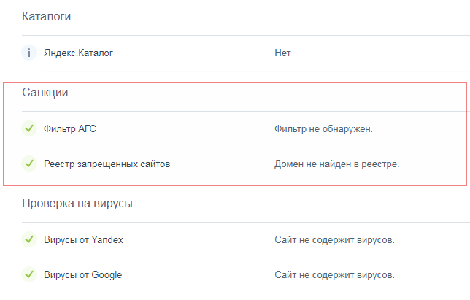Click the Проверка на вирусы heading
The height and width of the screenshot is (300, 470).
(77, 204)
